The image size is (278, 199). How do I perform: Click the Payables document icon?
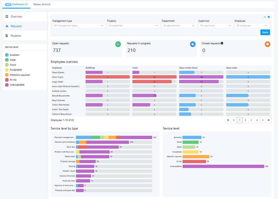(7, 36)
